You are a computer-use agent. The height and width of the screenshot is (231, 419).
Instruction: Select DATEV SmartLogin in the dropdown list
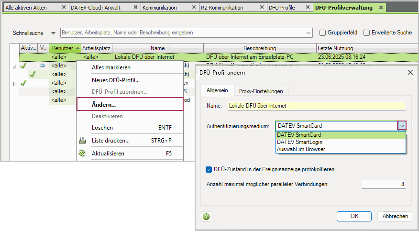coord(341,142)
